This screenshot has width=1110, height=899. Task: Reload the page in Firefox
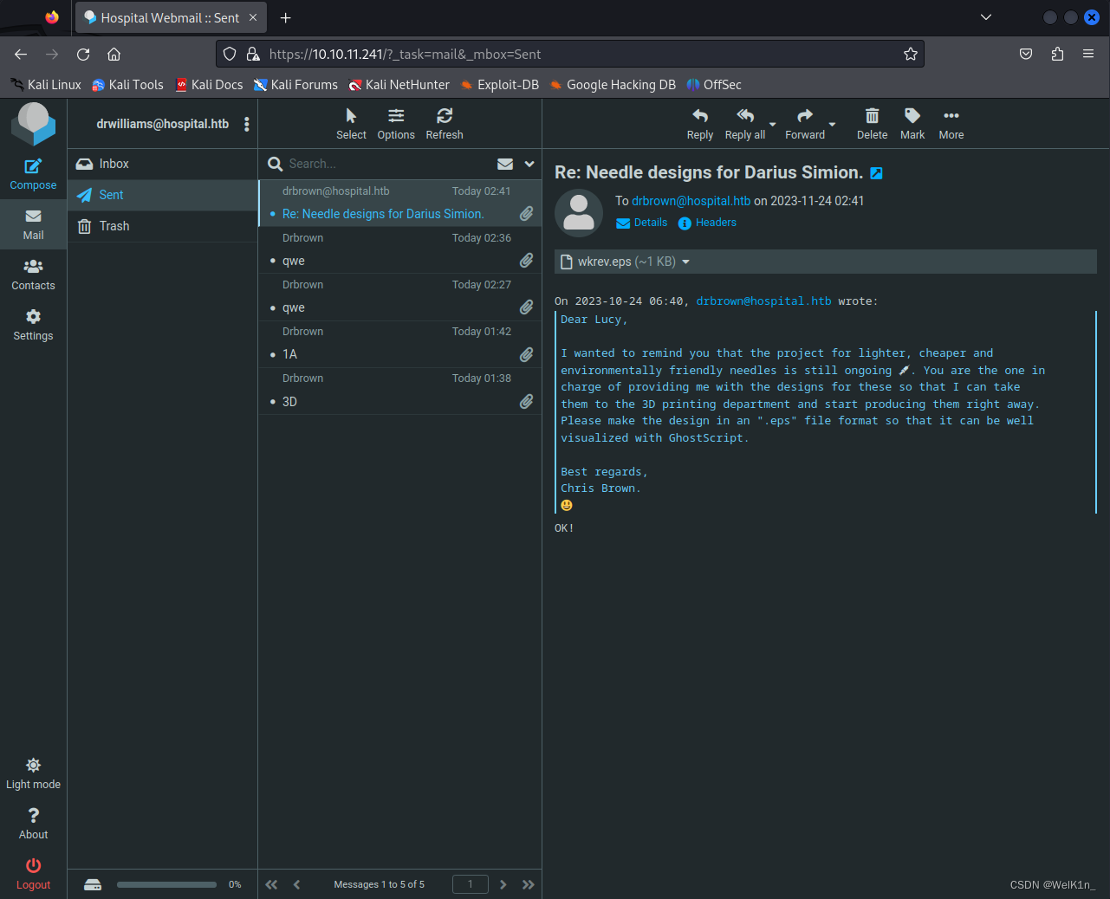[83, 54]
